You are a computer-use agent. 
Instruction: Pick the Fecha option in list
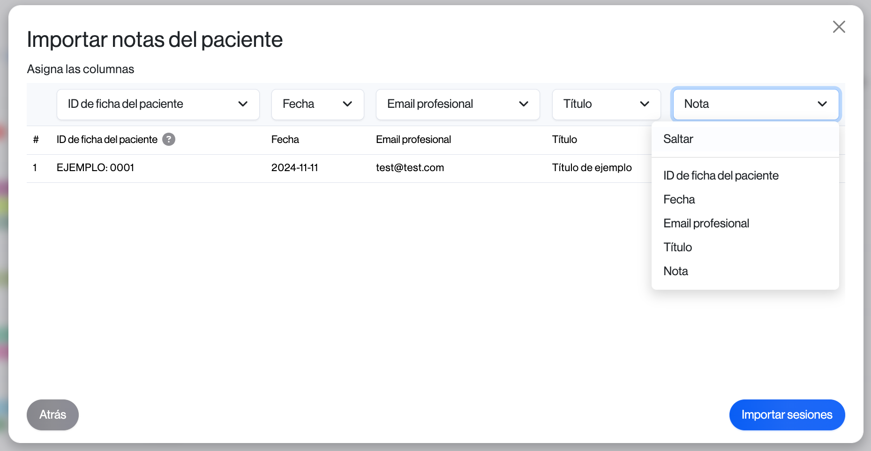679,200
